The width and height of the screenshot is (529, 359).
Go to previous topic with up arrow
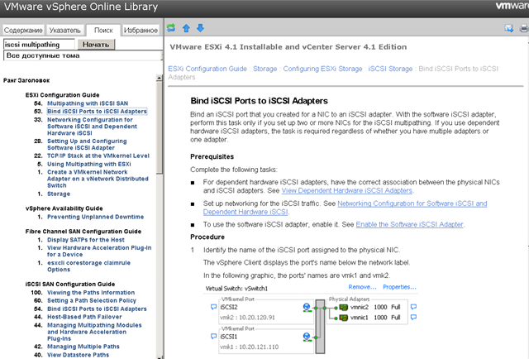pos(186,28)
